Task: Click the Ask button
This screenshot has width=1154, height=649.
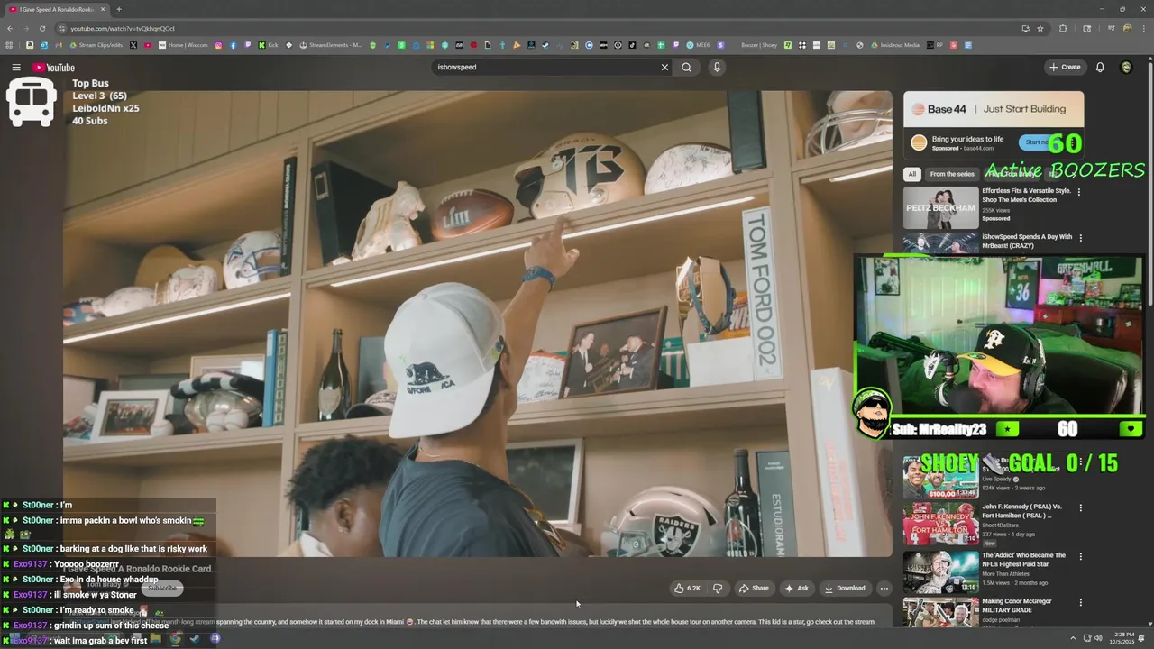Action: (x=796, y=588)
